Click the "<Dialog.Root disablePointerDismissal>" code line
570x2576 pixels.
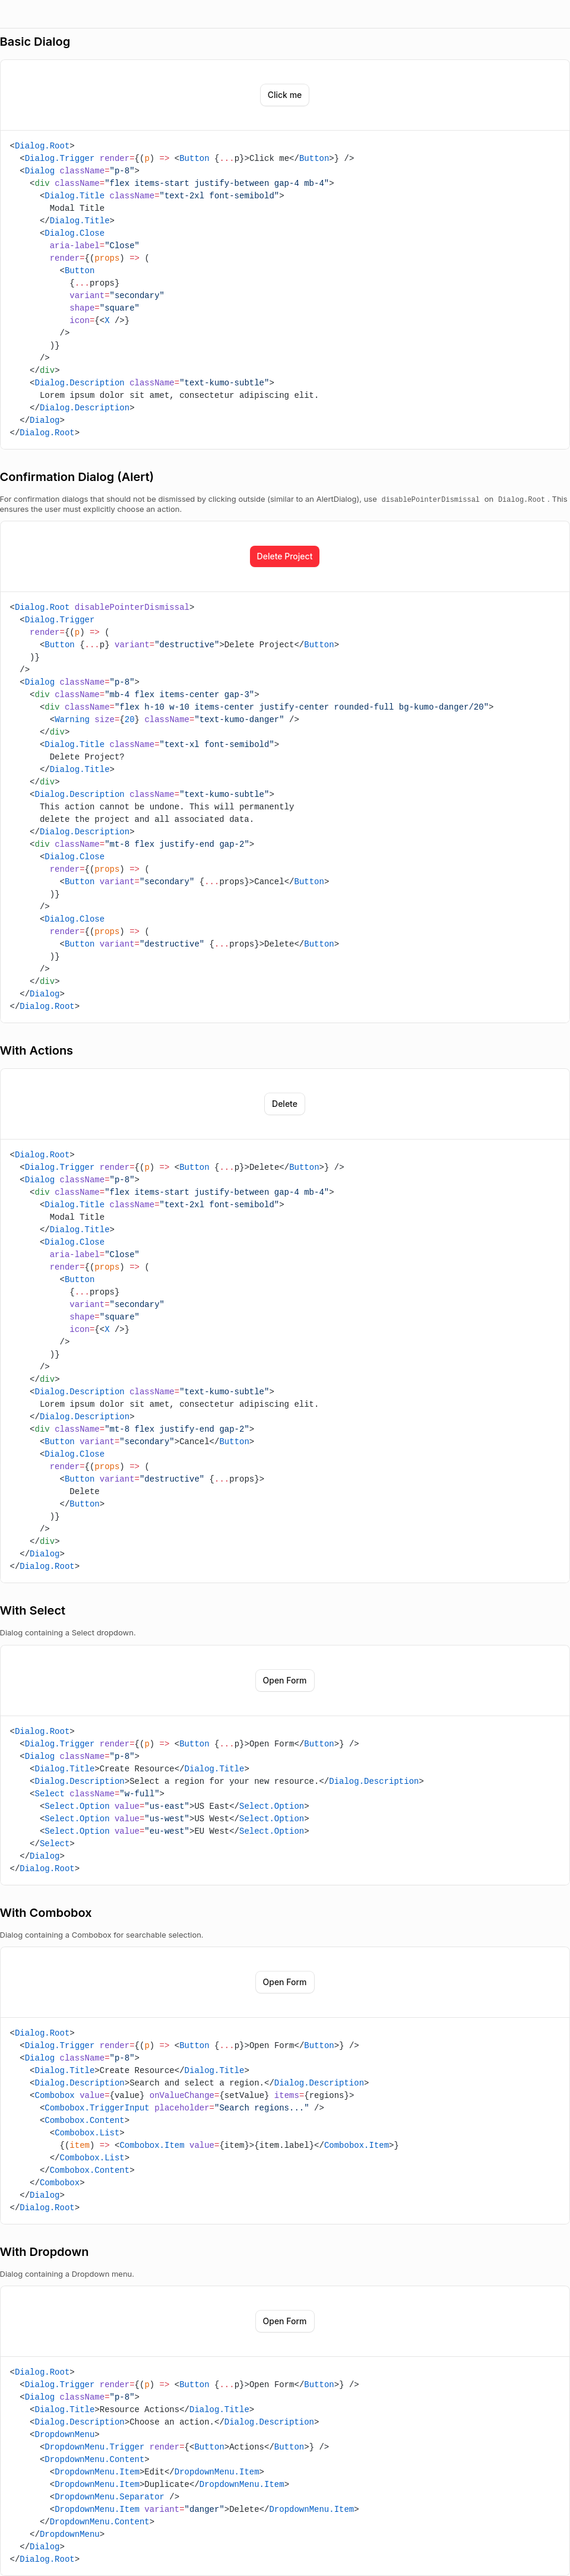(x=102, y=607)
